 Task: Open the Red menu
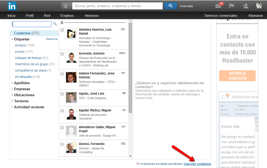point(47,15)
